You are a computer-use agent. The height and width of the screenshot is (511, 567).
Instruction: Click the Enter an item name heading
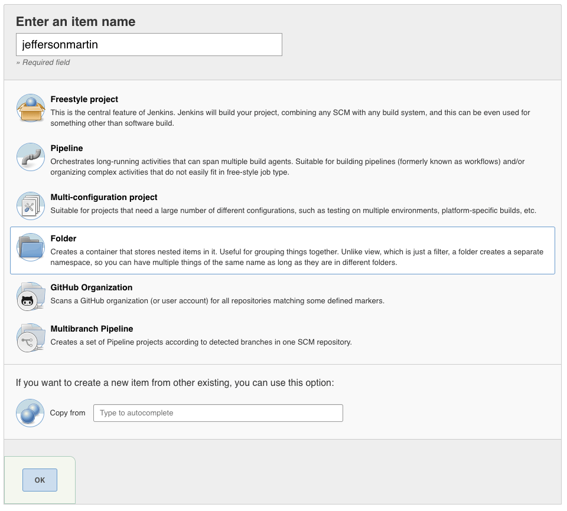point(75,21)
